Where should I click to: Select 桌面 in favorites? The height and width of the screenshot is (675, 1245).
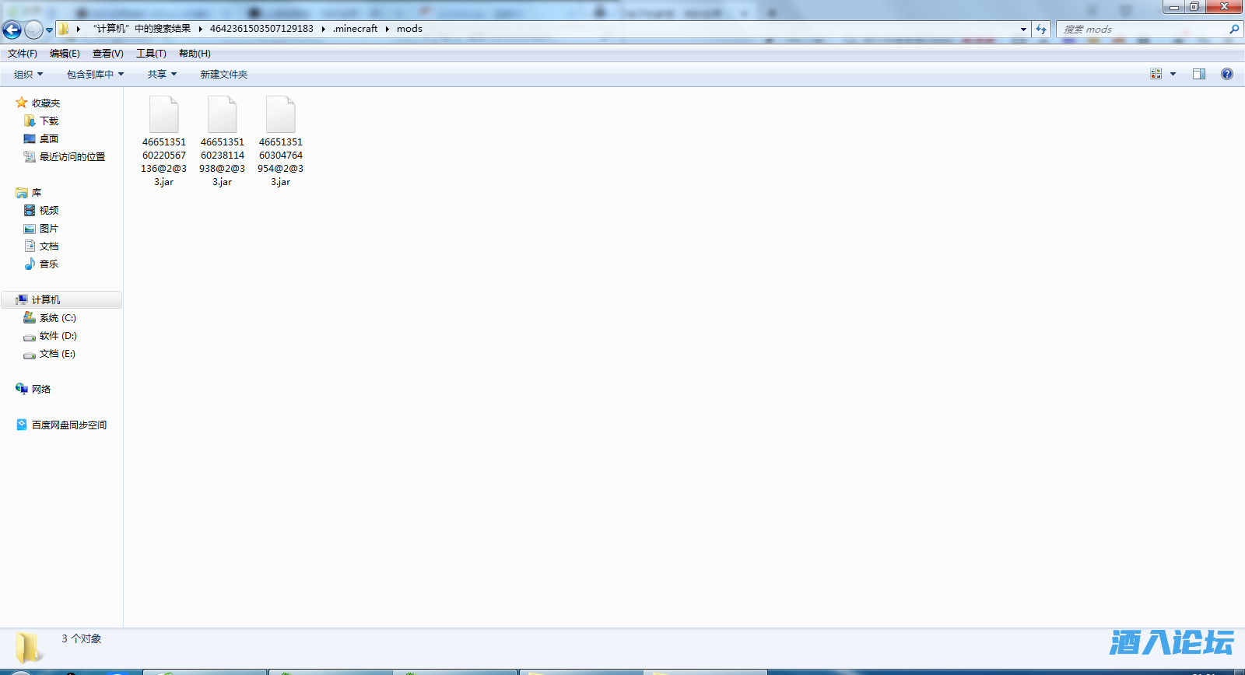point(49,139)
